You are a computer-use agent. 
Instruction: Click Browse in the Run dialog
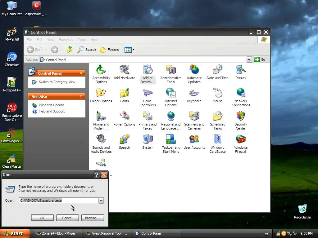click(x=93, y=218)
